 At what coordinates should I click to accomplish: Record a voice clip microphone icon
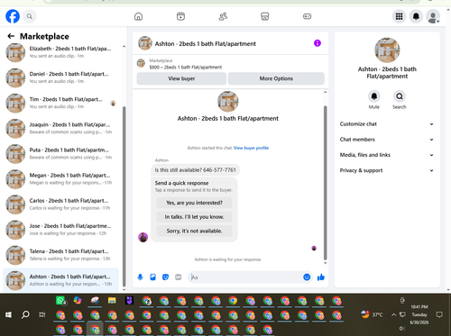pos(140,277)
